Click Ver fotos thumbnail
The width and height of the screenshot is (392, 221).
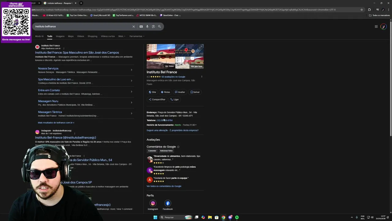point(161,56)
